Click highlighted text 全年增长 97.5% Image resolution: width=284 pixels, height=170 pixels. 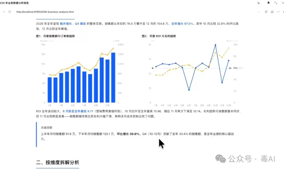pos(182,24)
